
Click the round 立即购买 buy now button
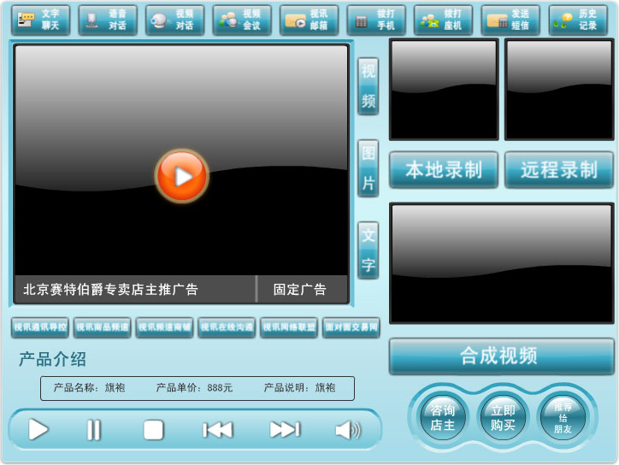point(503,417)
